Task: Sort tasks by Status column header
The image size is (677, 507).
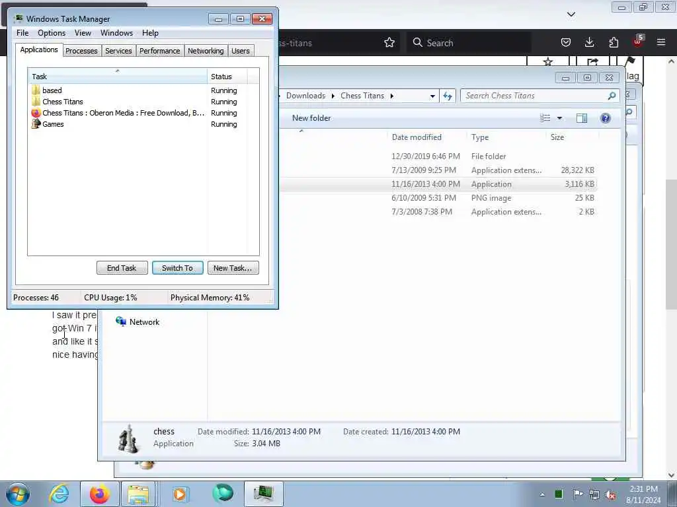Action: point(227,77)
